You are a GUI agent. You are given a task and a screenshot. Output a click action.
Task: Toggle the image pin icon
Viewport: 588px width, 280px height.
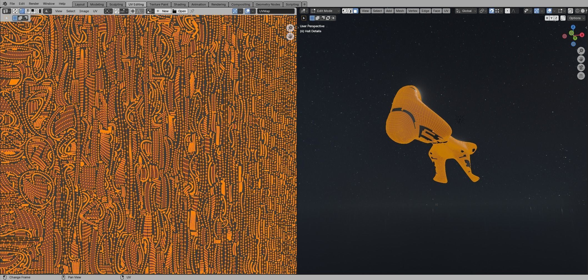pos(192,11)
